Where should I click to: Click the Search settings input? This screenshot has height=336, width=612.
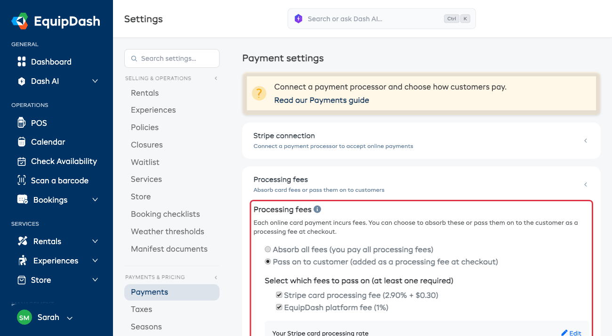[172, 58]
